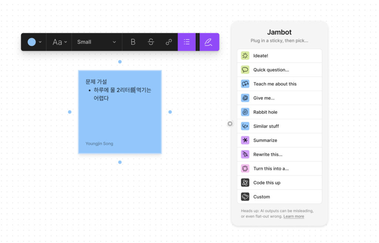Screen dimensions: 379x243
Task: Click the Rewrite this scribble icon
Action: (245, 154)
